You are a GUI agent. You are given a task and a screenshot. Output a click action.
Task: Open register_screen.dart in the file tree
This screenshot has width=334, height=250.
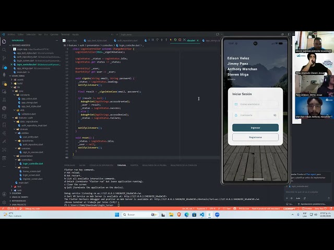tap(32, 179)
